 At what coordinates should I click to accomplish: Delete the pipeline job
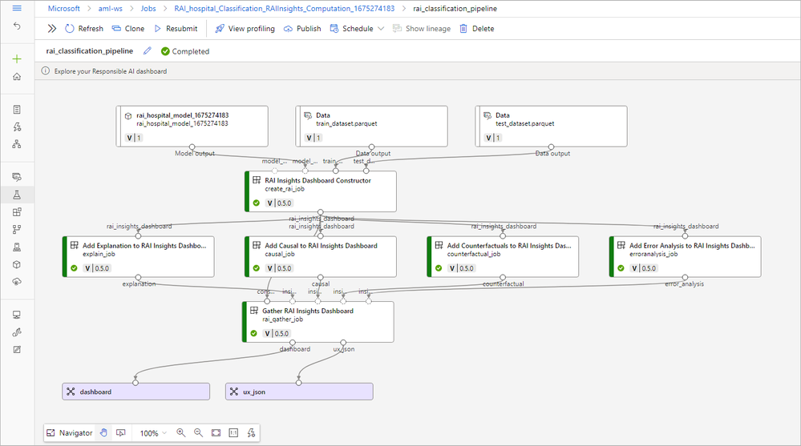pos(477,29)
